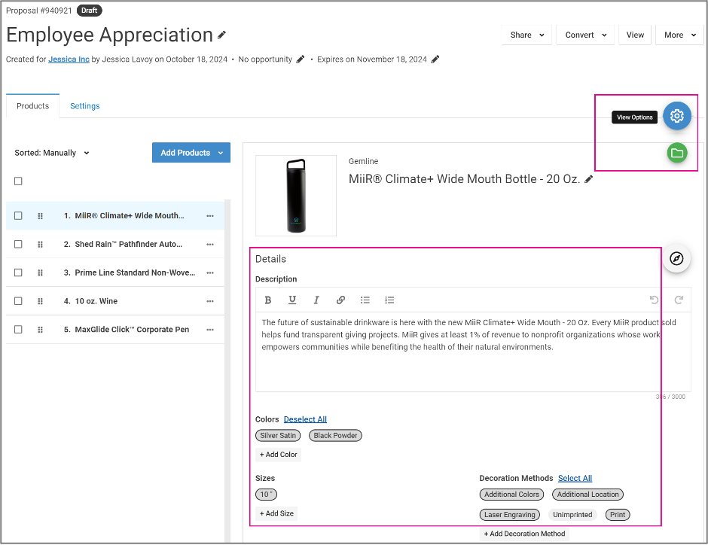Open more options for Prime Line row
Image resolution: width=708 pixels, height=545 pixels.
point(210,273)
